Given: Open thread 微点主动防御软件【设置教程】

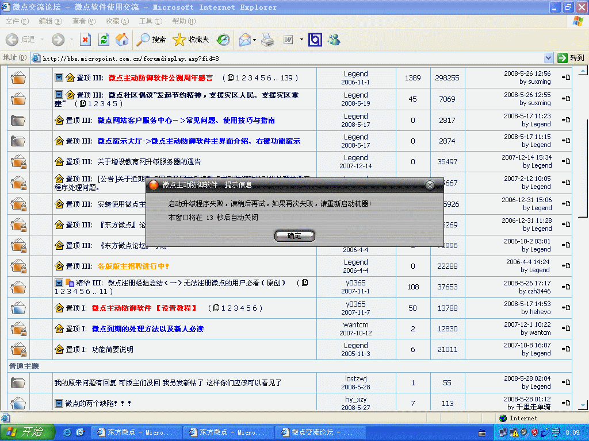Looking at the screenshot, I should (x=144, y=308).
